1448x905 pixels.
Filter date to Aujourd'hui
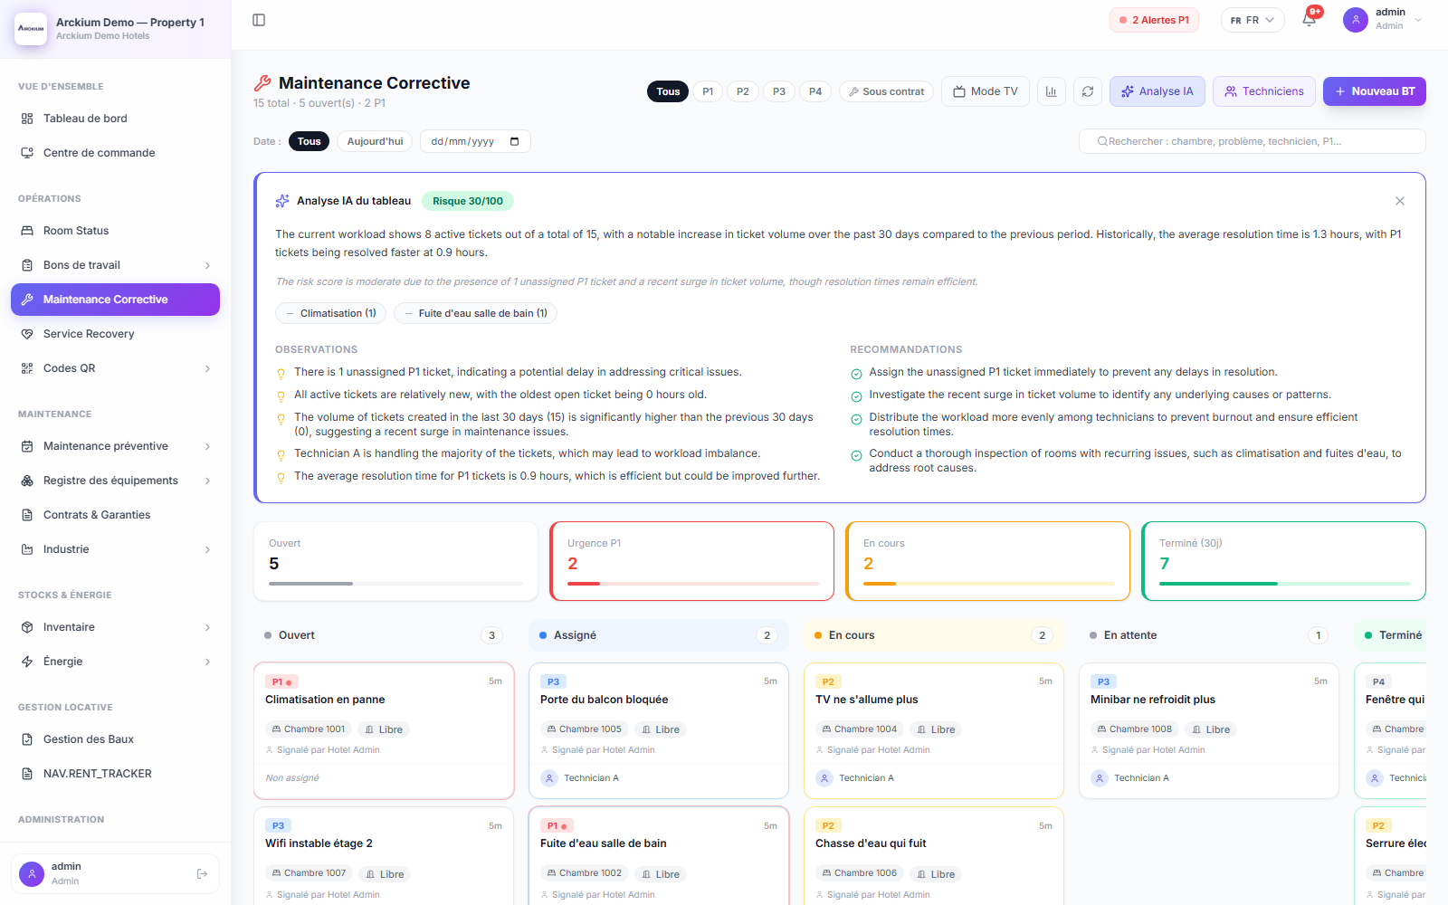pos(375,141)
